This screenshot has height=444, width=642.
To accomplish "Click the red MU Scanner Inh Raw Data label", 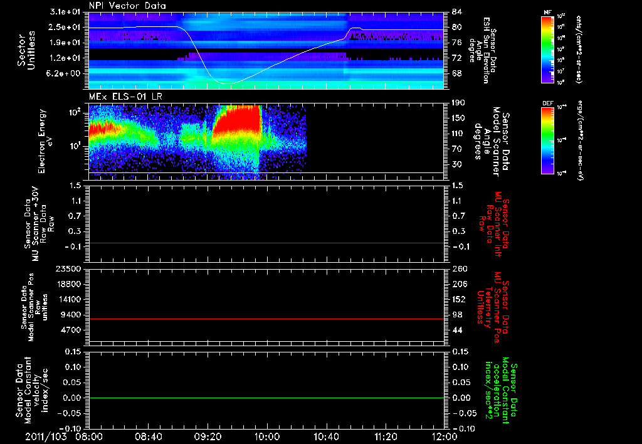I will coord(495,224).
